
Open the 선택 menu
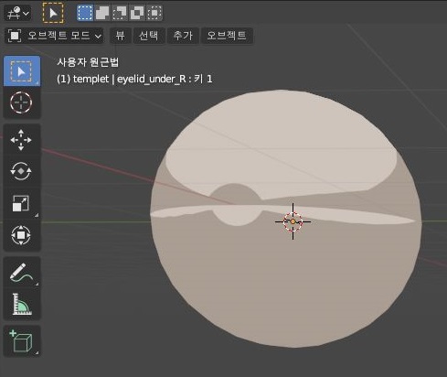tap(148, 36)
